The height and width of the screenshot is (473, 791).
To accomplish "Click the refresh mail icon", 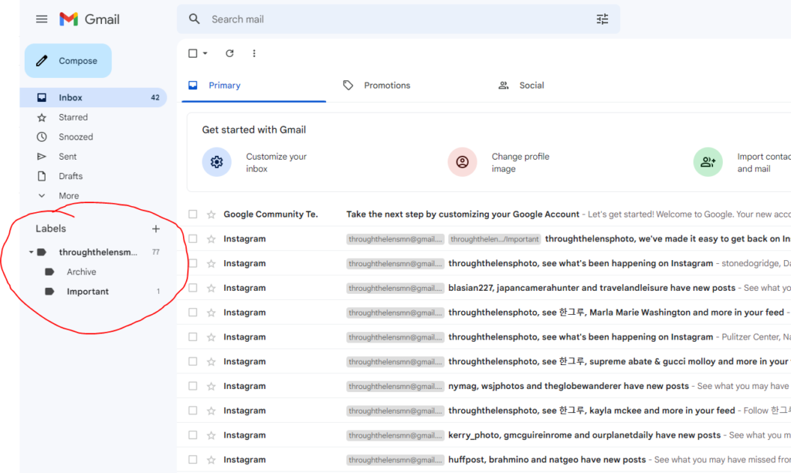I will coord(229,53).
